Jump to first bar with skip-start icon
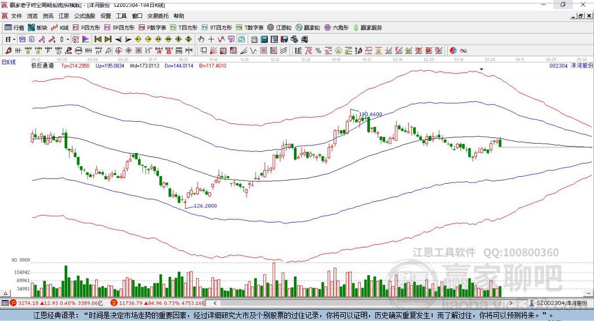This screenshot has height=321, width=594. [97, 39]
